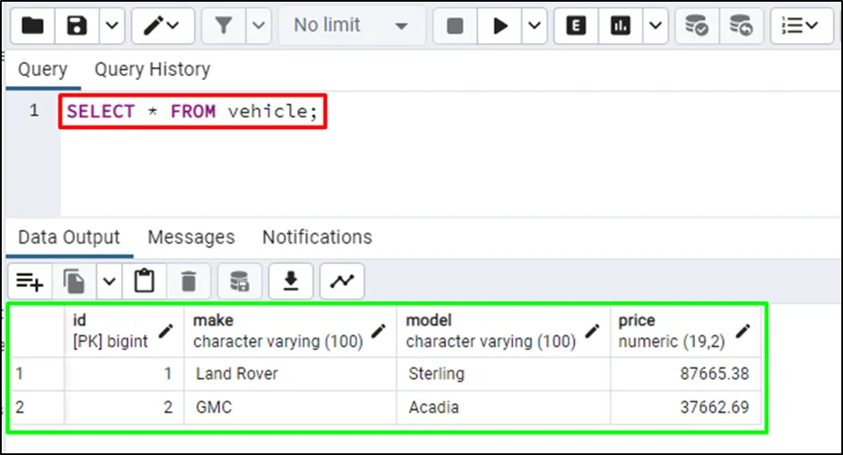Screen dimensions: 843x455
Task: Click the Execute query play button
Action: [500, 26]
